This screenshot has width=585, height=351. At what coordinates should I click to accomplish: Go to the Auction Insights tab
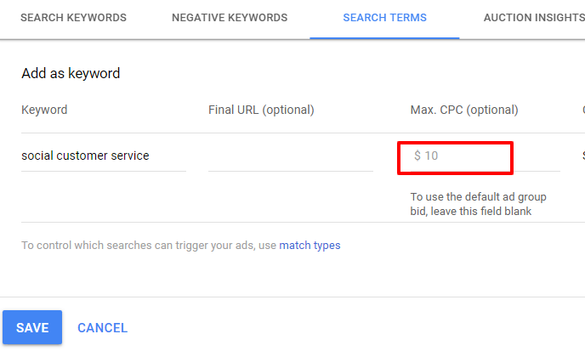533,18
